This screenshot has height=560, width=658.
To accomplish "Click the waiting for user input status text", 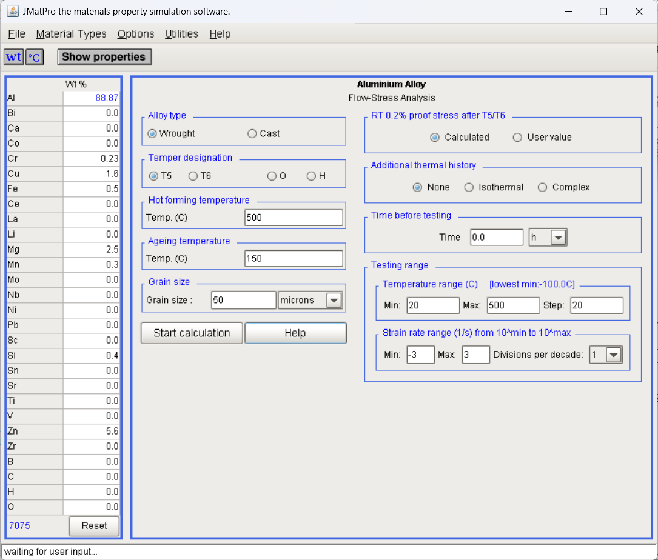I will coord(51,552).
